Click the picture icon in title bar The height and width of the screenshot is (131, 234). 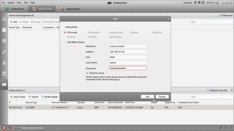199,3
